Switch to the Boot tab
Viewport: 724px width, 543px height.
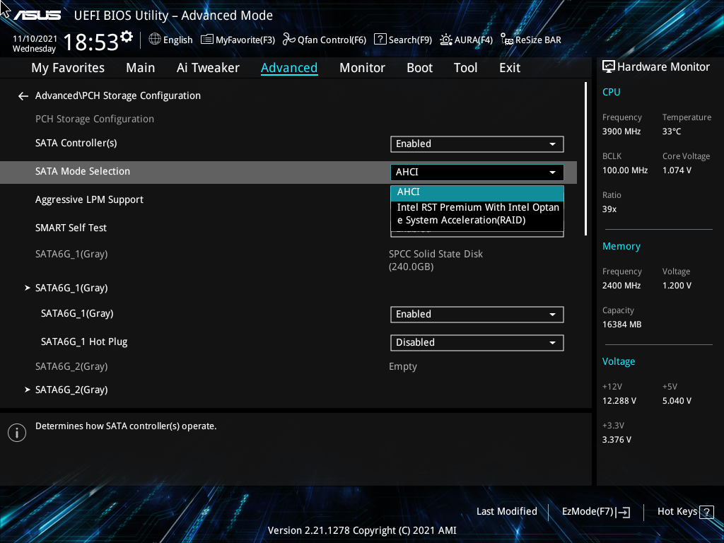click(419, 68)
